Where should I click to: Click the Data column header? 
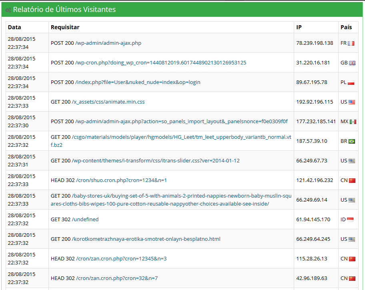click(x=14, y=27)
